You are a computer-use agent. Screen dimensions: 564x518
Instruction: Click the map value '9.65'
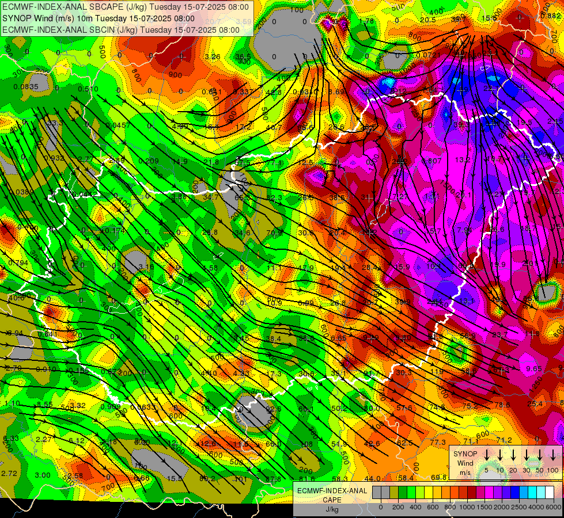pos(534,368)
